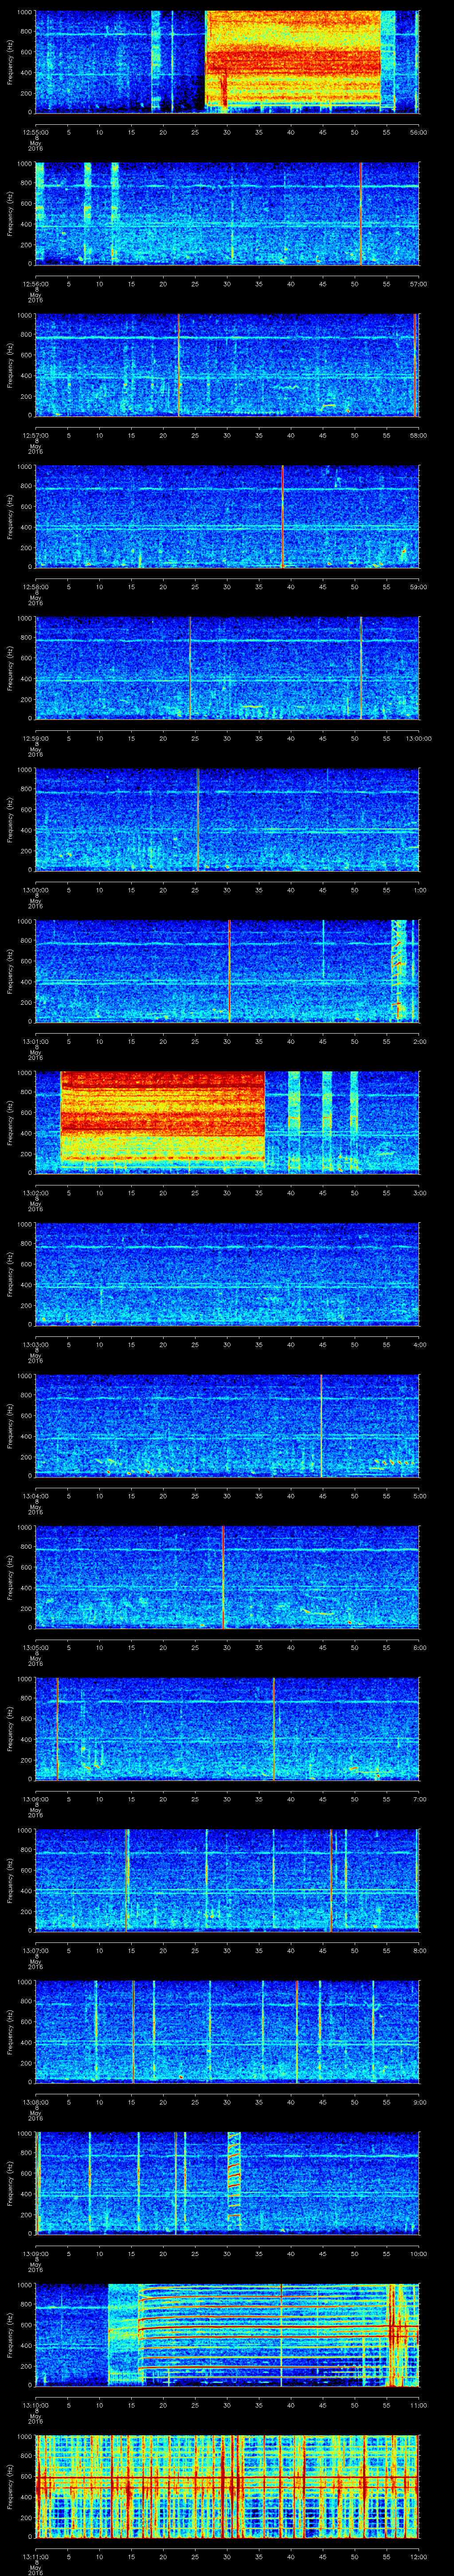Viewport: 454px width, 2576px height.
Task: Click the 57:00 end-time label
Action: point(419,284)
